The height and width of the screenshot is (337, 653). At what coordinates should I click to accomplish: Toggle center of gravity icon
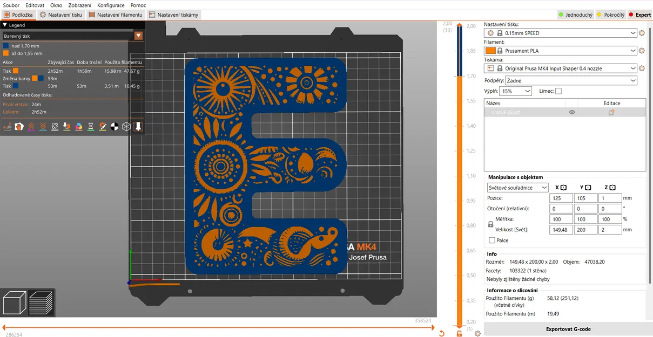[x=115, y=127]
